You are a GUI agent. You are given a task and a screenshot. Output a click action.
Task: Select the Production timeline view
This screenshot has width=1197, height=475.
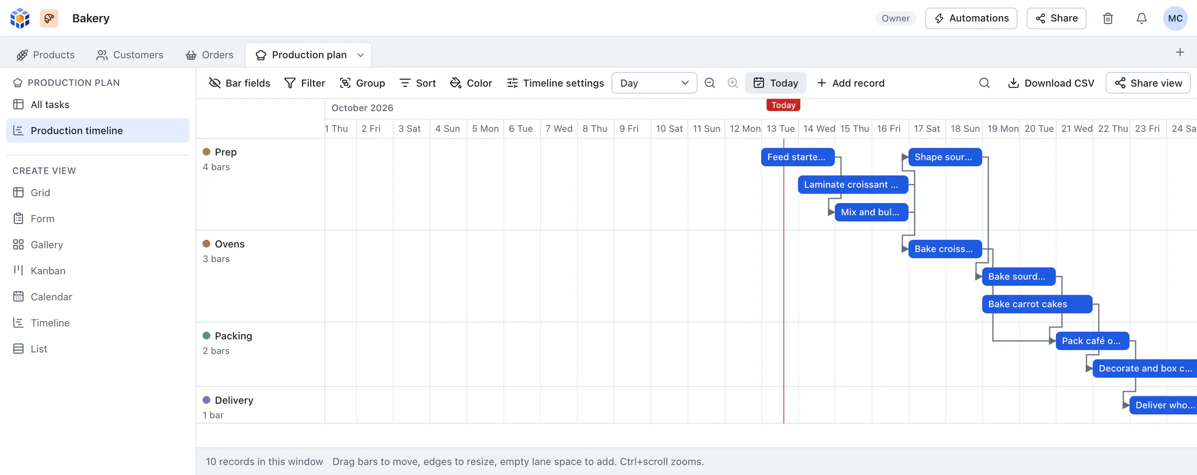tap(98, 130)
